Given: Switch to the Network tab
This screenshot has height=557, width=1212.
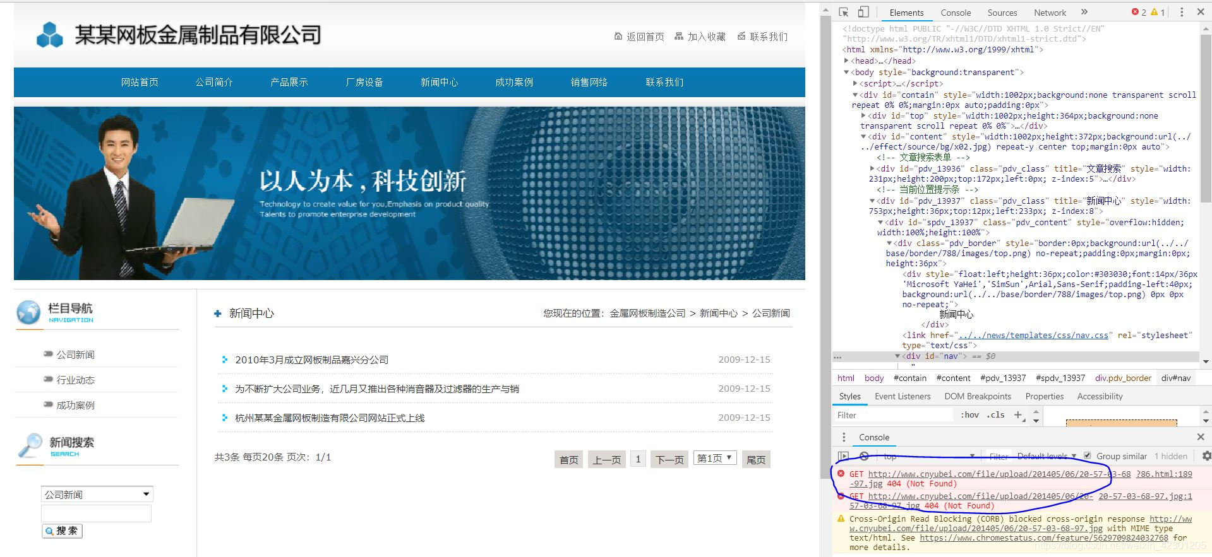Looking at the screenshot, I should [x=1050, y=13].
